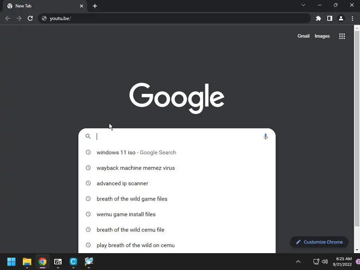This screenshot has width=360, height=270.
Task: Open File Explorer from taskbar
Action: (27, 262)
